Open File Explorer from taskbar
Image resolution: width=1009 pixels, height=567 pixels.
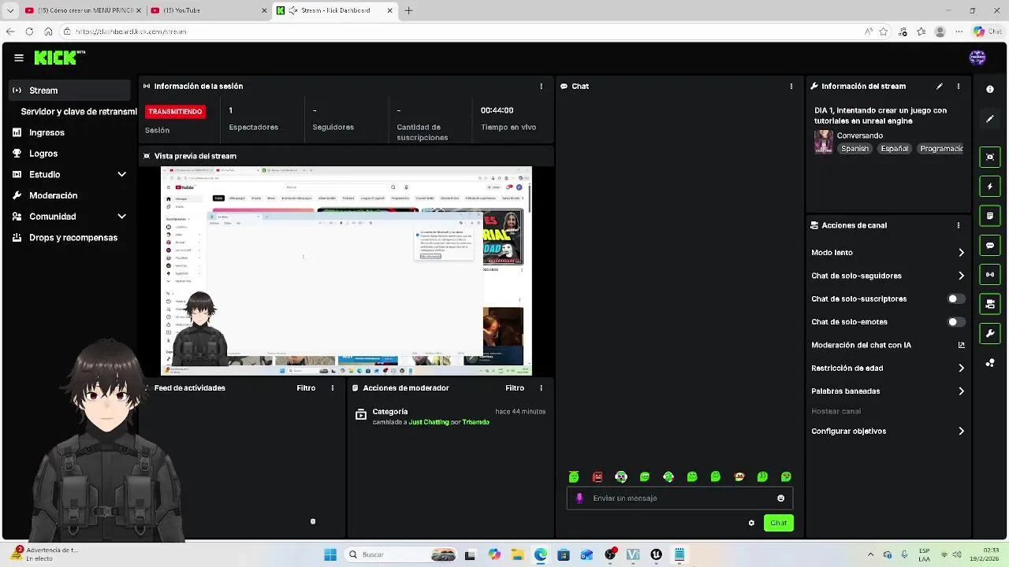pos(517,554)
